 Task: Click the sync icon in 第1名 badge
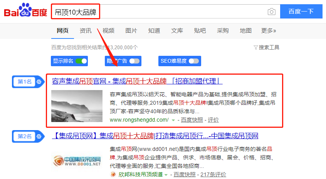coord(39,82)
